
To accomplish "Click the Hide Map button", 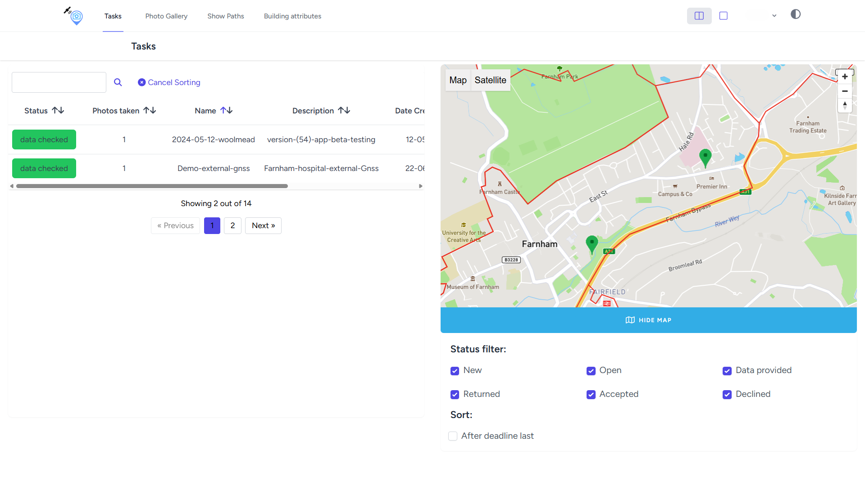I will coord(648,320).
